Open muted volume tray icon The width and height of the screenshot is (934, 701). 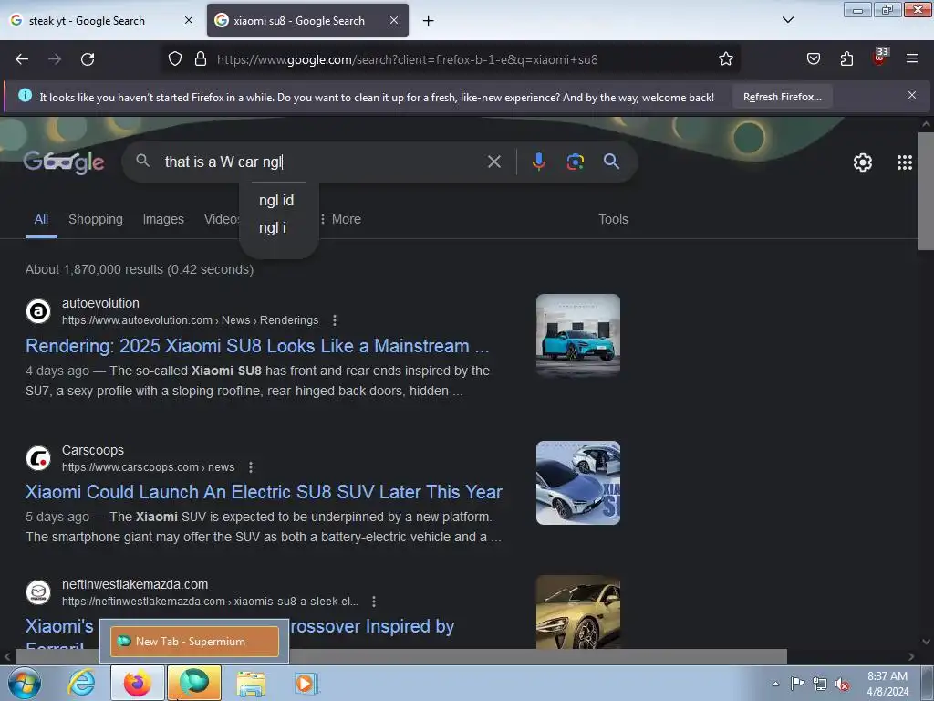point(842,685)
